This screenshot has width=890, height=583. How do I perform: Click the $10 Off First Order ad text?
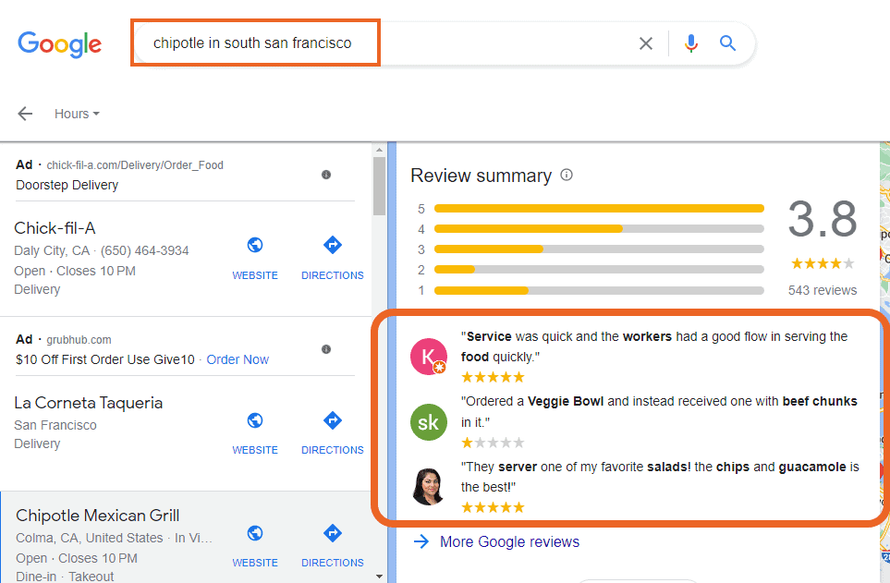pos(105,359)
